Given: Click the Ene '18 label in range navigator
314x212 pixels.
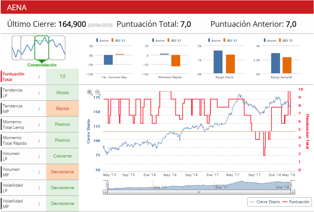Looking at the screenshot, I should (x=282, y=187).
